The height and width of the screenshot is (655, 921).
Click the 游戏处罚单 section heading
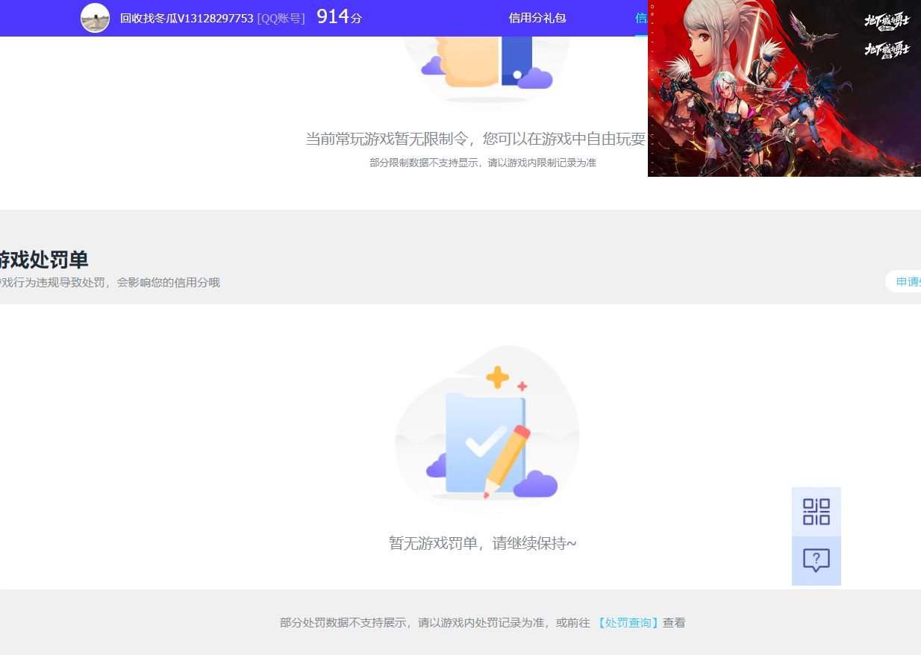tap(44, 260)
